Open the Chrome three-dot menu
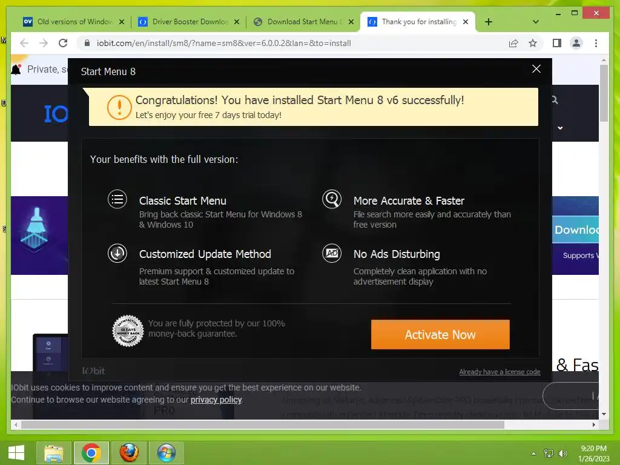 point(596,43)
